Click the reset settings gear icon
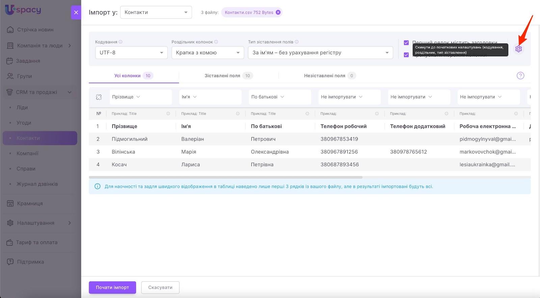Viewport: 540px width, 298px height. (x=518, y=49)
